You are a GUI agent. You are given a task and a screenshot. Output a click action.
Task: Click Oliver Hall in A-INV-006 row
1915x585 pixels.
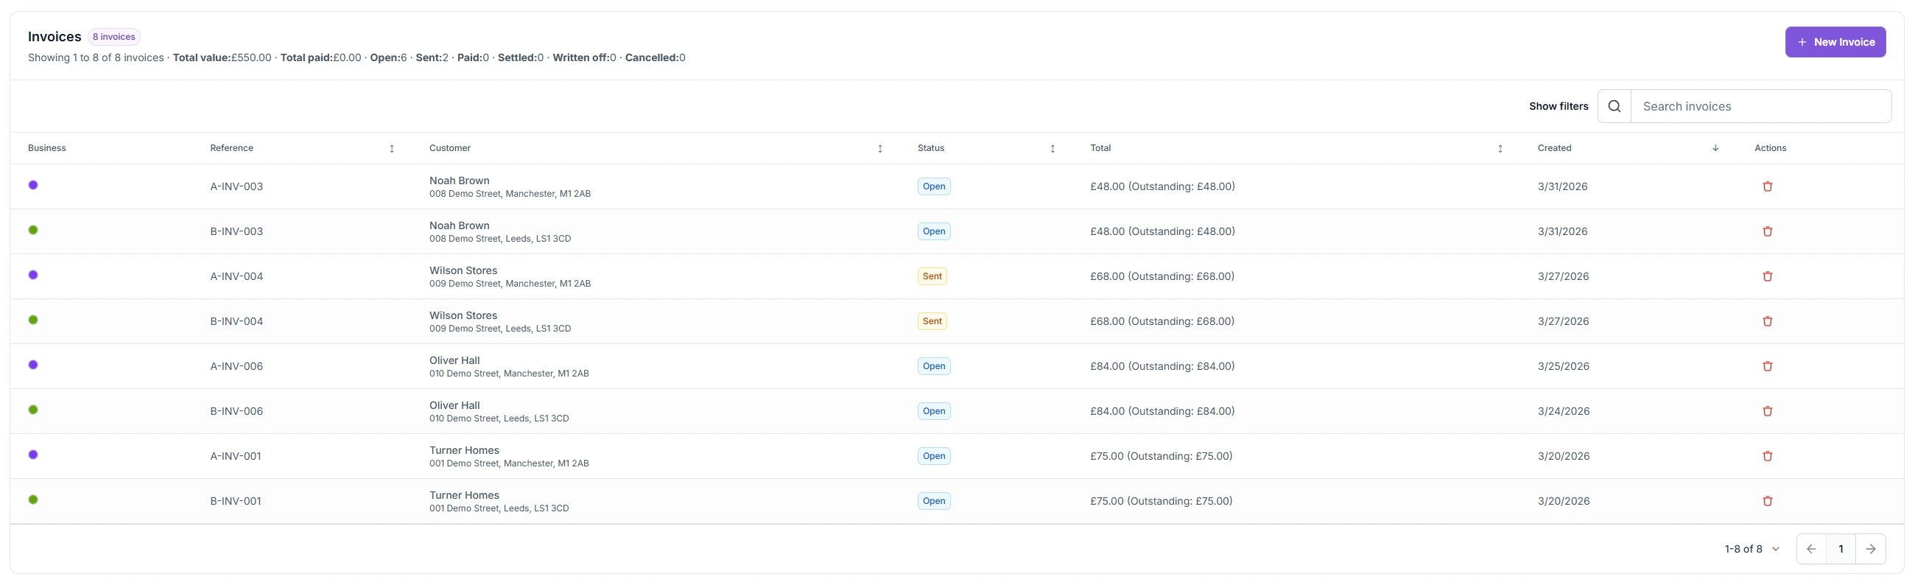coord(454,360)
